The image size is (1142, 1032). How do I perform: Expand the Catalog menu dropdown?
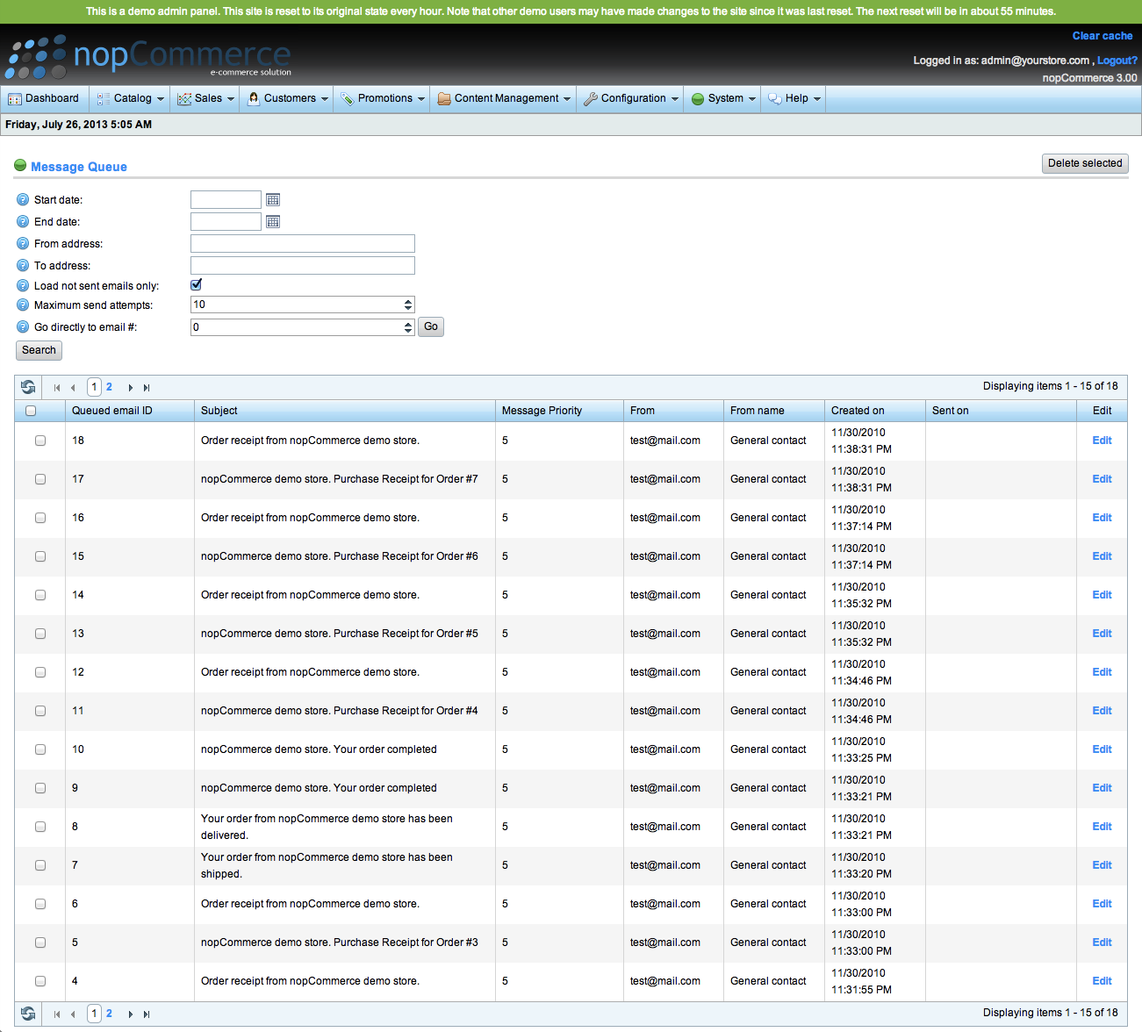click(x=131, y=98)
